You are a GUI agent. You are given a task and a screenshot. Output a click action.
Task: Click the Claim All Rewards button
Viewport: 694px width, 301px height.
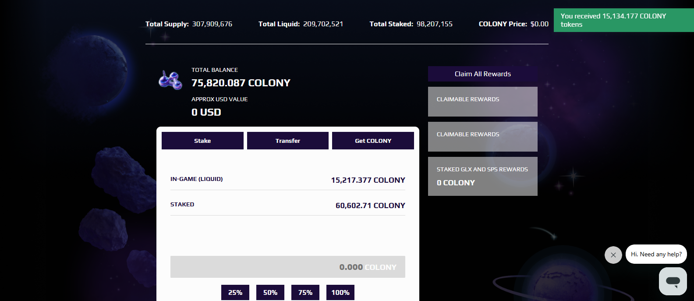pos(483,74)
